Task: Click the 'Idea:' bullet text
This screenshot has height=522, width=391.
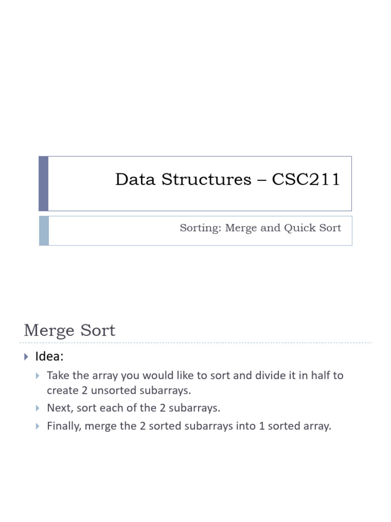Action: [49, 356]
